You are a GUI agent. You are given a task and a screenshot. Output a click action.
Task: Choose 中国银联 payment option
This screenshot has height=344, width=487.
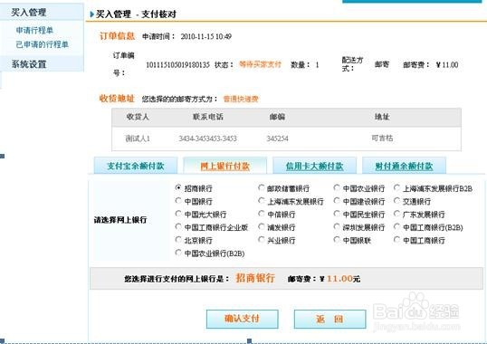click(337, 240)
